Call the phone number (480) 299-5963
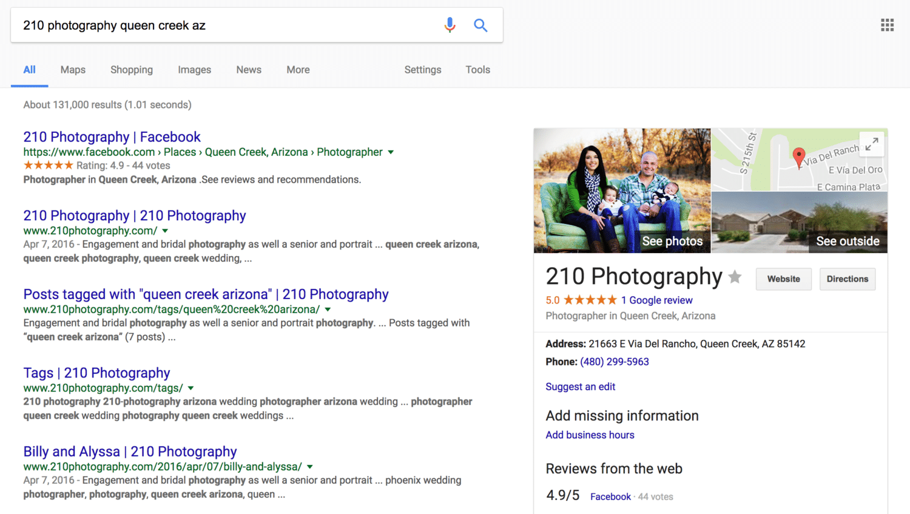The width and height of the screenshot is (910, 514). coord(614,362)
